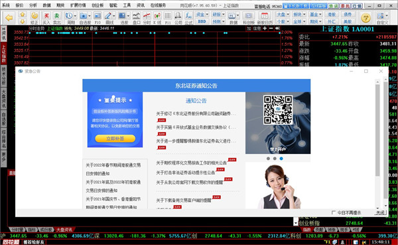The image size is (398, 245).
Task: Select the first carousel dot
Action: click(x=268, y=158)
